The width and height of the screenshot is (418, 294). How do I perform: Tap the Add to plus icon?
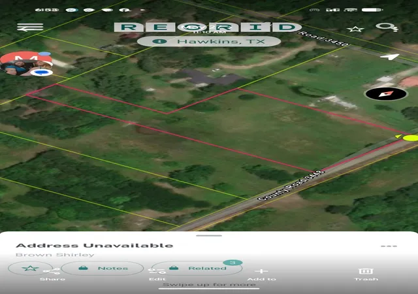tap(261, 274)
